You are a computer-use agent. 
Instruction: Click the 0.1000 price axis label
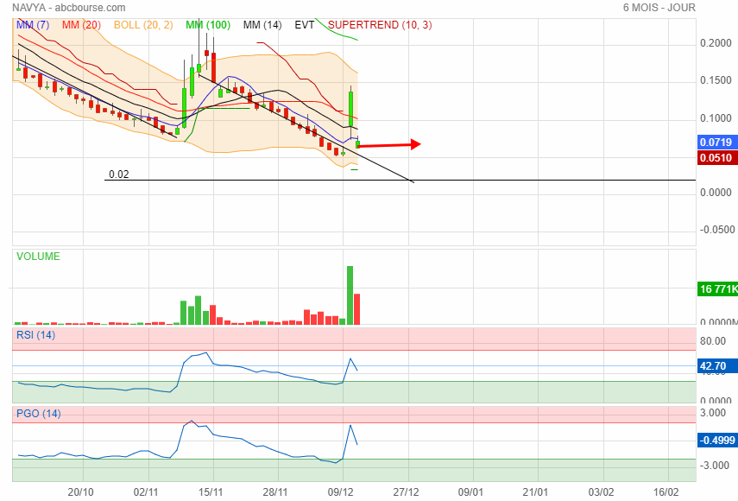coord(716,118)
